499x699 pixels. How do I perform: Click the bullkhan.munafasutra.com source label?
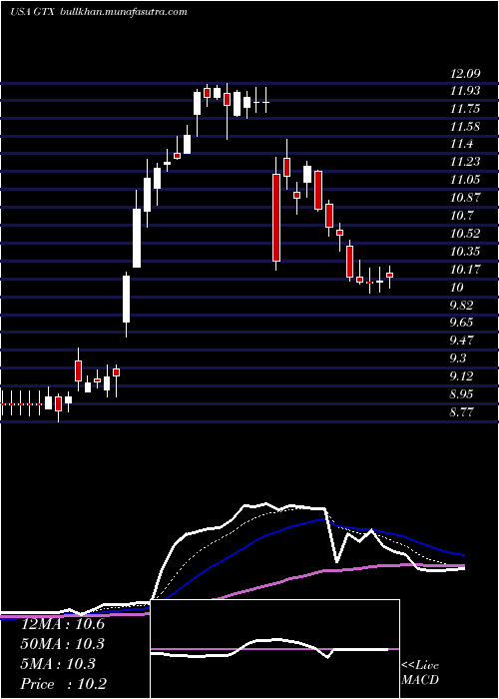pos(124,12)
